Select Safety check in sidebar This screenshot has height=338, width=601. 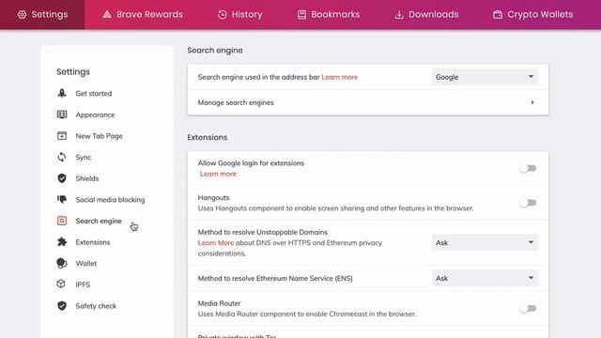(x=96, y=306)
